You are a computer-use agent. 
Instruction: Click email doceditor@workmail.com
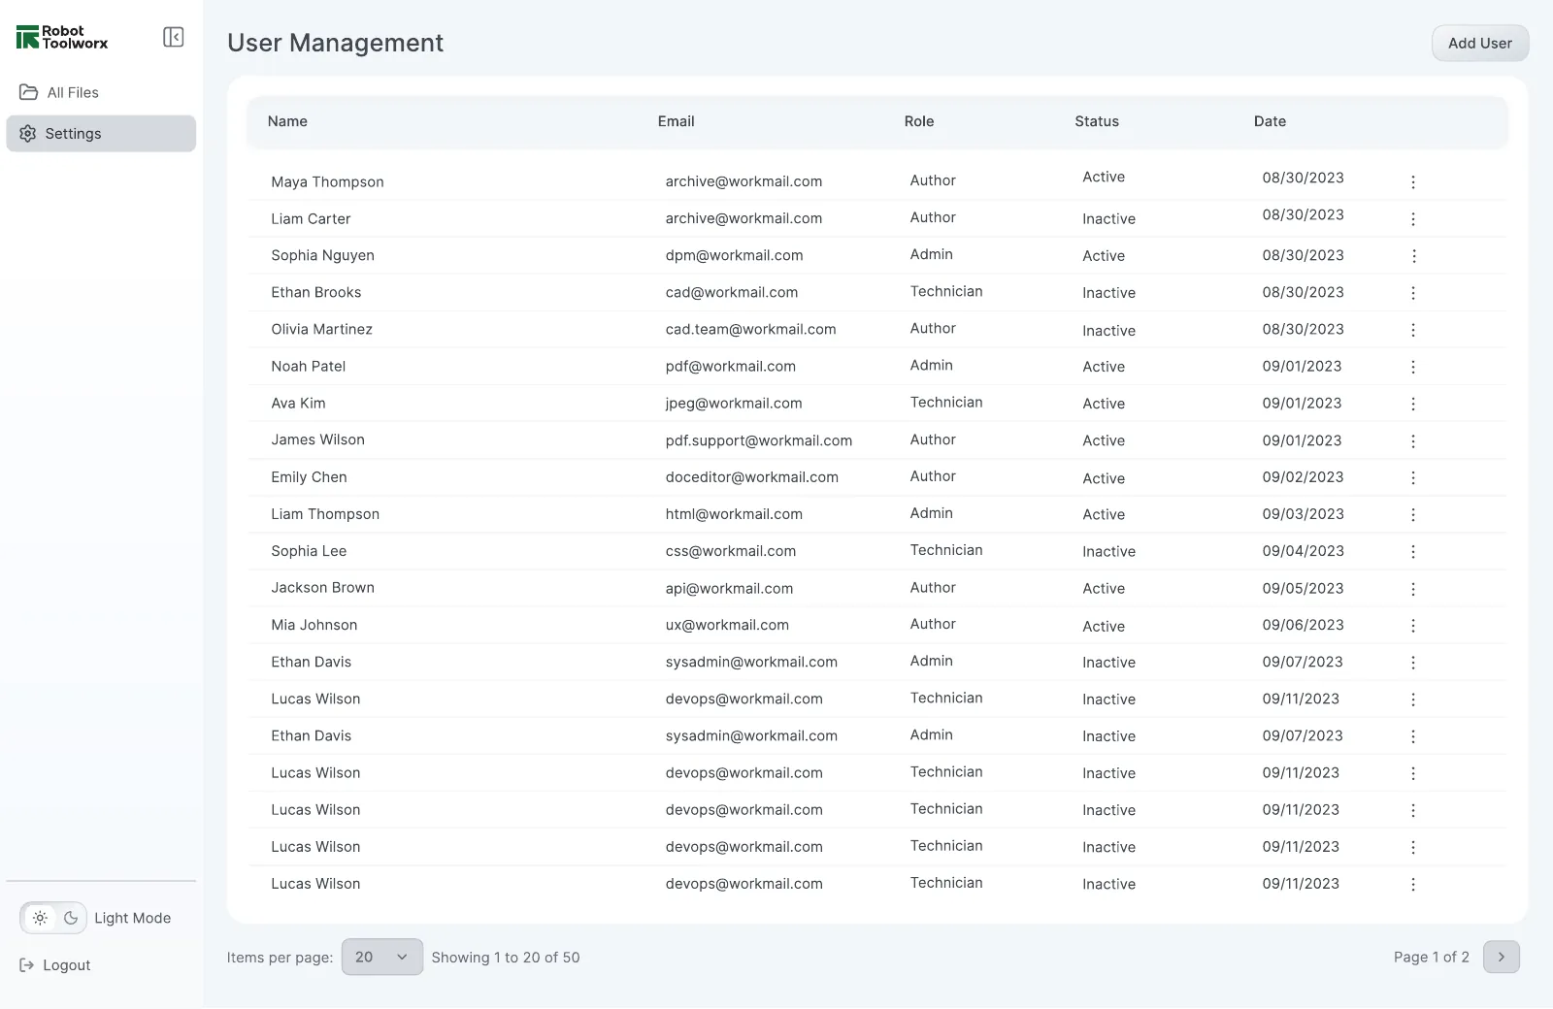point(751,477)
